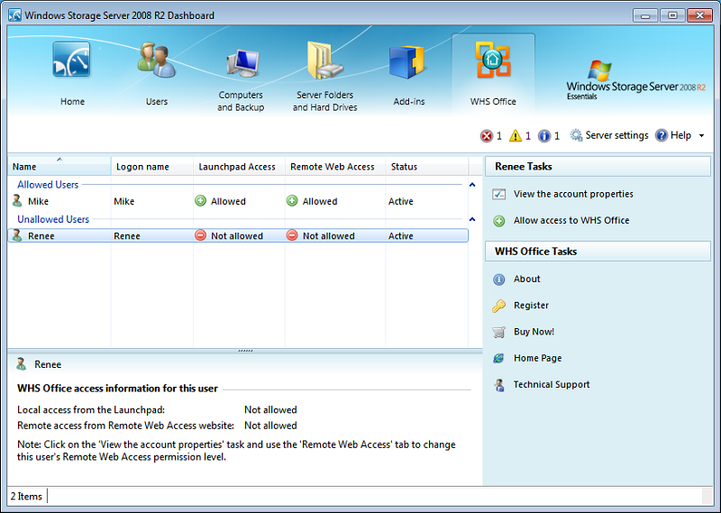Click the Register key icon
This screenshot has height=513, width=721.
[x=499, y=306]
